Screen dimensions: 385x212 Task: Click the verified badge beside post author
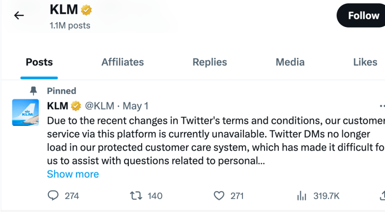point(76,106)
